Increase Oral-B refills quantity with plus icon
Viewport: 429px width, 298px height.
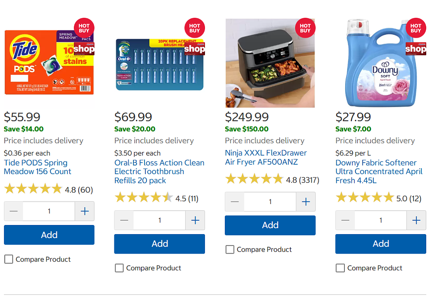coord(195,220)
